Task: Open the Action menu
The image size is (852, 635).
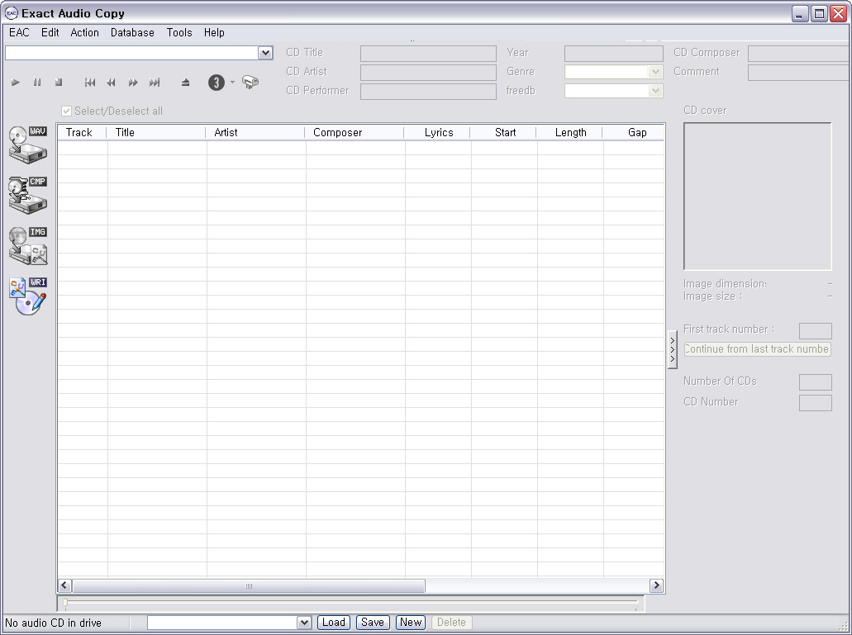Action: click(x=85, y=32)
